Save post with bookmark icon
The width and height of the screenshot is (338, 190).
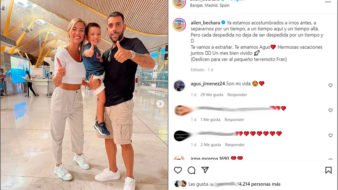tap(328, 170)
